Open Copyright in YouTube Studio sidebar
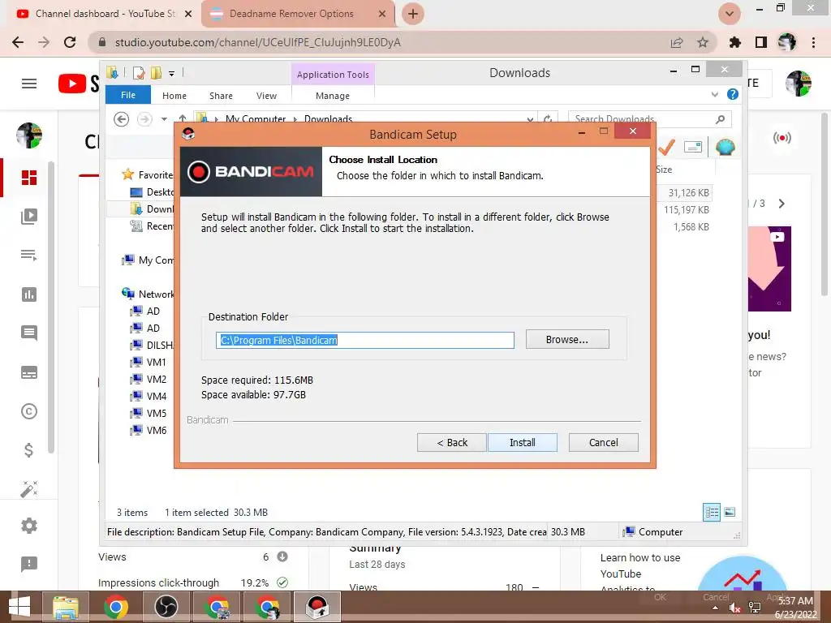Viewport: 831px width, 623px height. (x=29, y=411)
